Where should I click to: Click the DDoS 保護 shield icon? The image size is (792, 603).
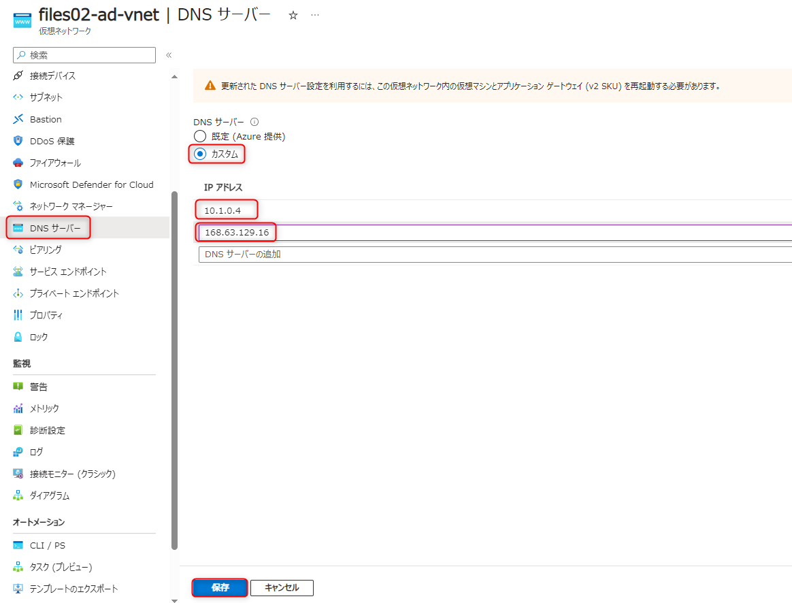click(x=18, y=141)
